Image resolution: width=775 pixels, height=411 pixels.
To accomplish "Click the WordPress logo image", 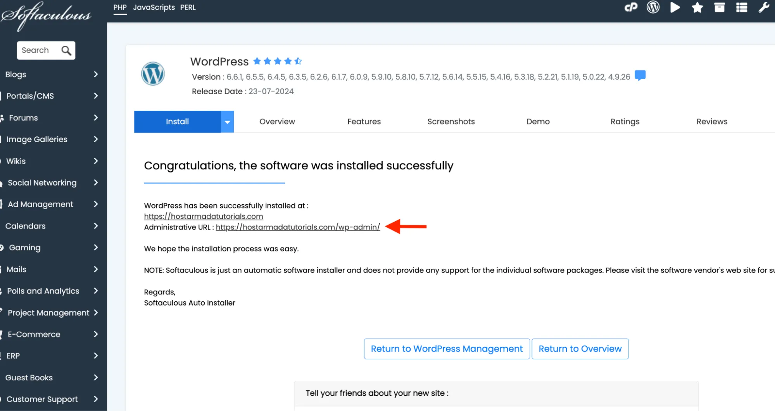I will [153, 74].
